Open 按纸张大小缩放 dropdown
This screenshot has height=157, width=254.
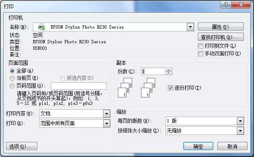tap(241, 131)
